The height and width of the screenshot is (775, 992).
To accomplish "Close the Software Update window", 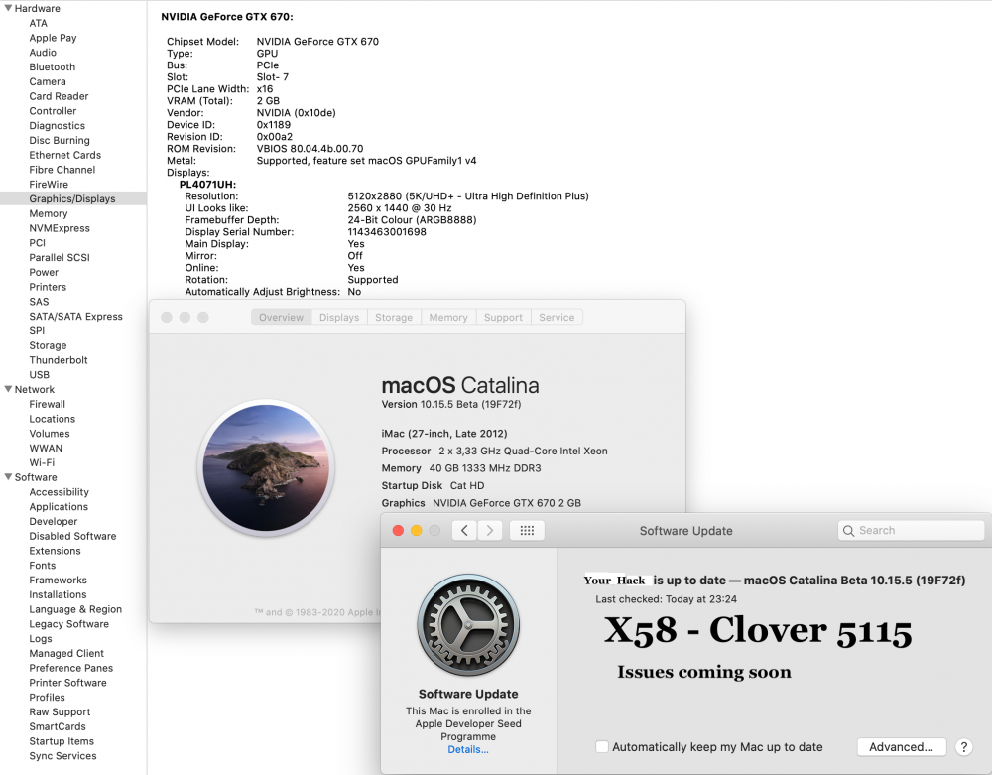I will click(x=398, y=531).
